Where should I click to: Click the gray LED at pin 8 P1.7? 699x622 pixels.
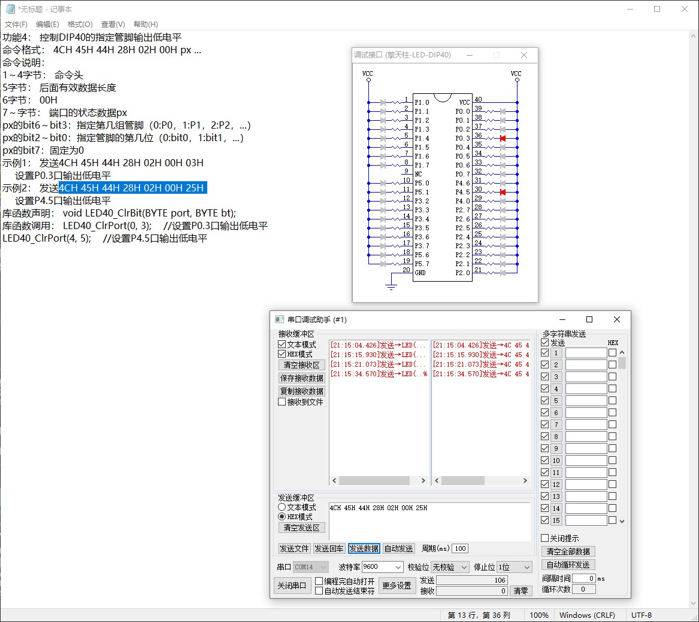[383, 165]
